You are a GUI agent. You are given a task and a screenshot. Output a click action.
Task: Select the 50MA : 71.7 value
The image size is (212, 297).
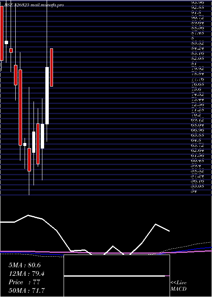(x=27, y=291)
